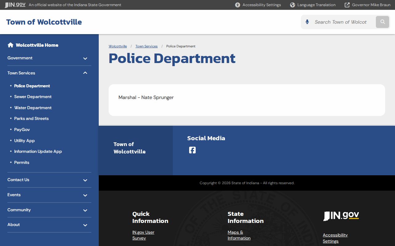Go to the Permits page
This screenshot has height=246, width=395.
pos(22,162)
